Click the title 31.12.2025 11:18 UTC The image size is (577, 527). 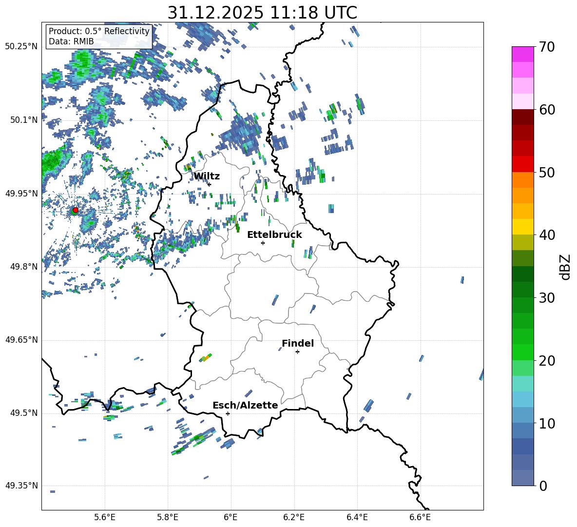(x=262, y=13)
